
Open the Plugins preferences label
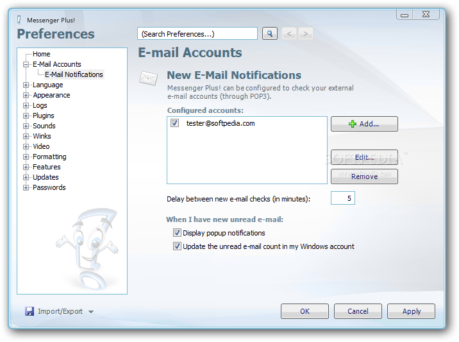(x=44, y=115)
